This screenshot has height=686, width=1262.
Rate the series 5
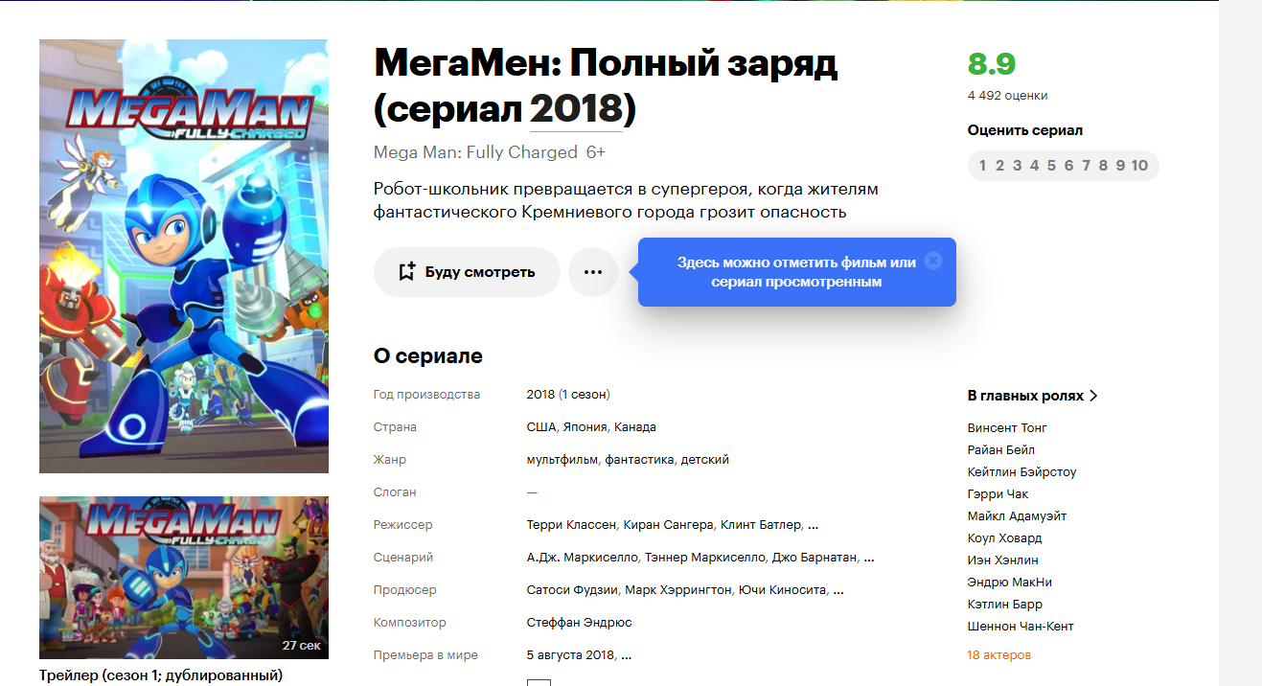(x=1051, y=166)
